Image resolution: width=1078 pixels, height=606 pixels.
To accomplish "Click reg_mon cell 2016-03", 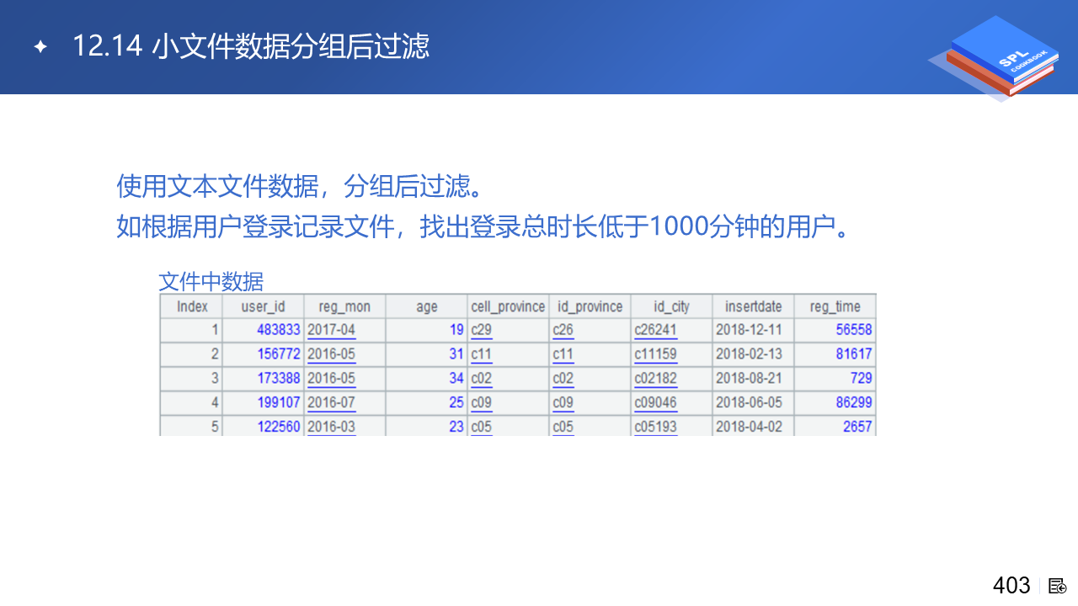I will 344,426.
